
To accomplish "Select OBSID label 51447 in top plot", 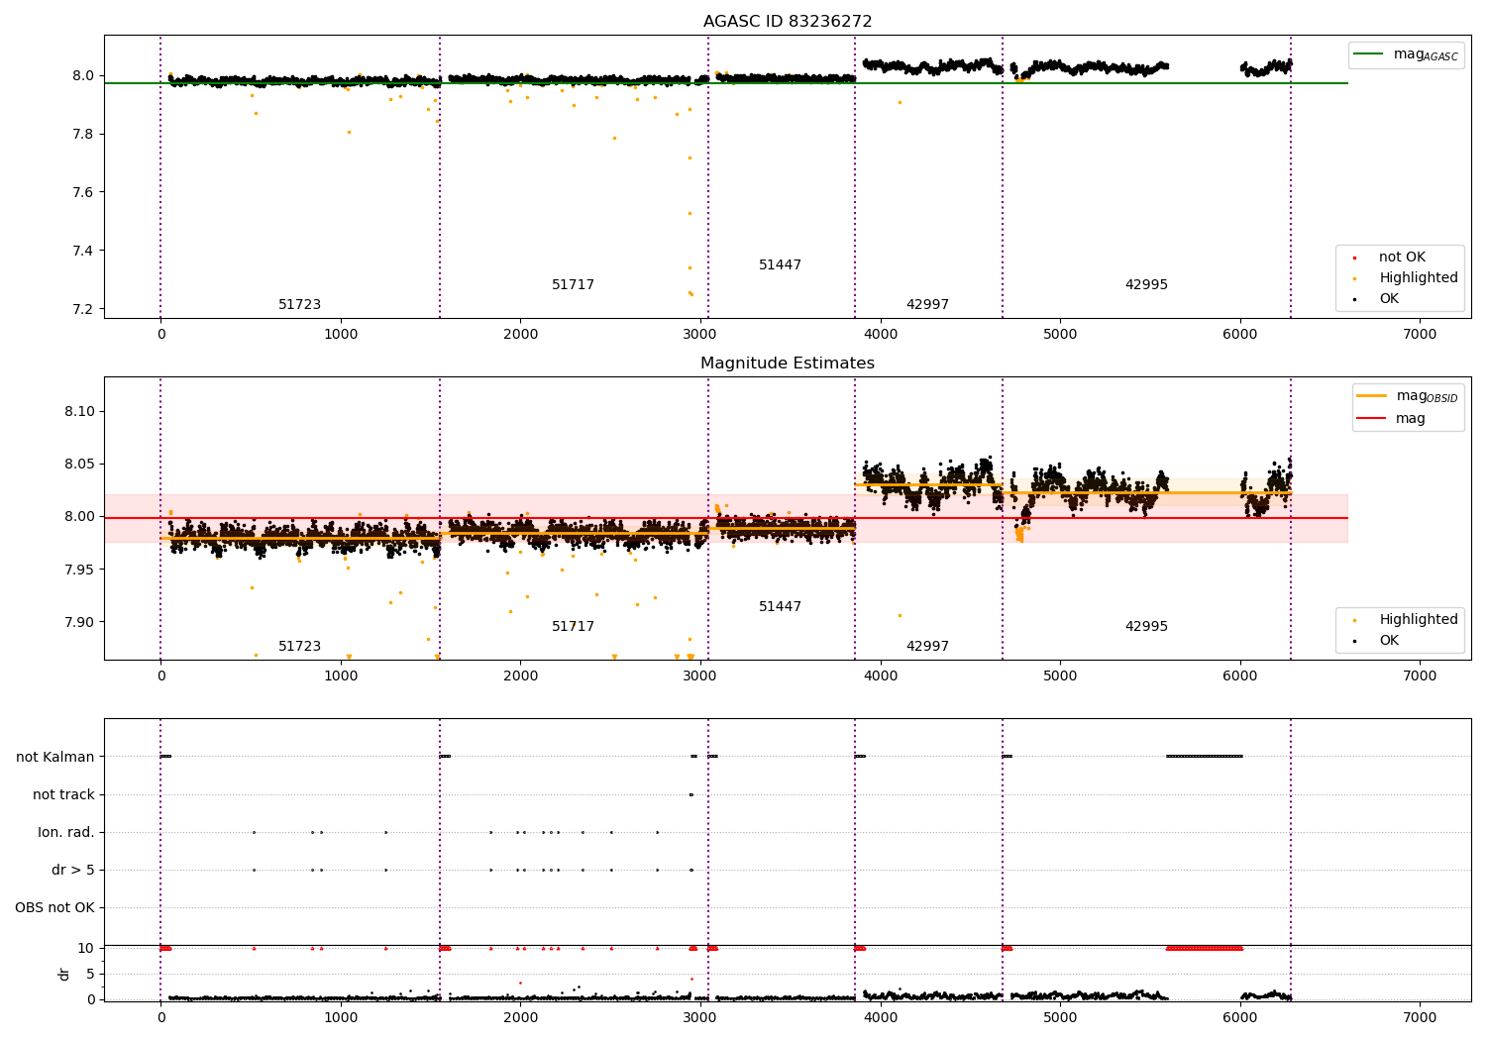I will pos(780,265).
